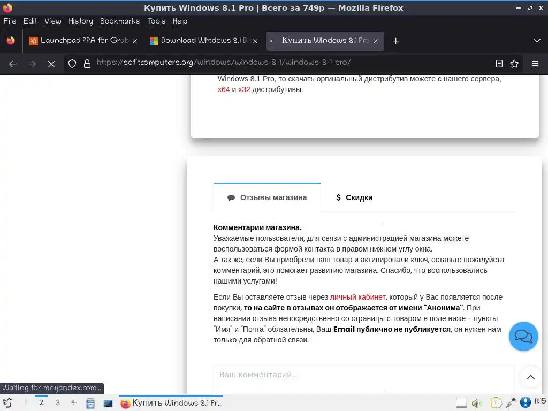Open the личный кабинет link

(357, 297)
